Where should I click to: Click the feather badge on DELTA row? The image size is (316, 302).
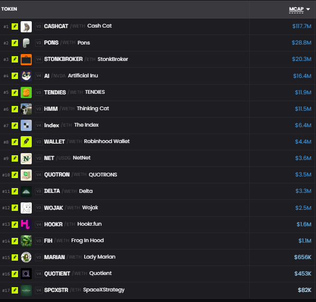coord(15,191)
